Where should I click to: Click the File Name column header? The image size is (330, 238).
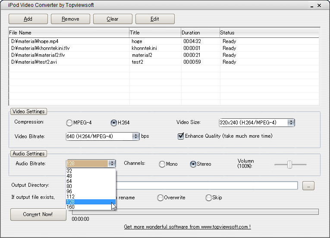(69, 33)
